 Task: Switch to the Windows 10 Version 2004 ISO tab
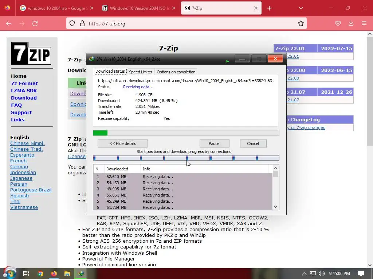click(x=139, y=8)
